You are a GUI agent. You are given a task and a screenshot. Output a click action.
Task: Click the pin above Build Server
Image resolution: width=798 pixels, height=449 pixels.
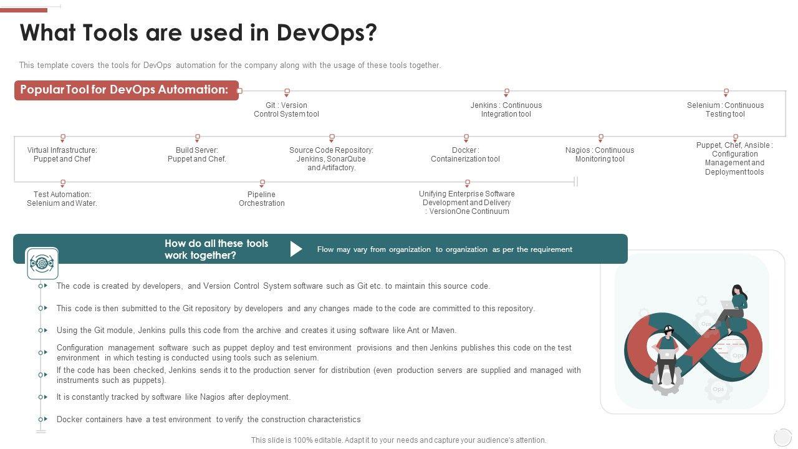(197, 137)
